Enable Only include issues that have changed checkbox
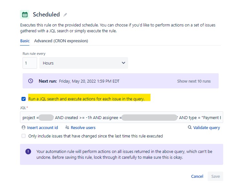 (24, 136)
